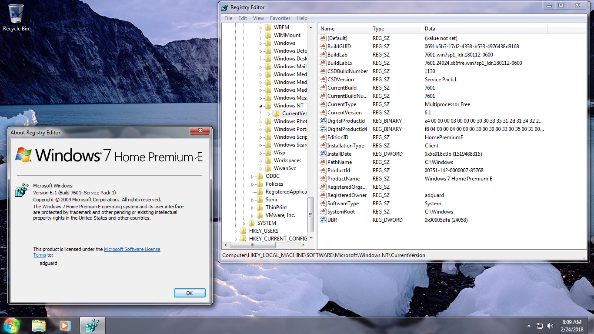
Task: Launch Windows Media Player from the taskbar
Action: pyautogui.click(x=65, y=325)
